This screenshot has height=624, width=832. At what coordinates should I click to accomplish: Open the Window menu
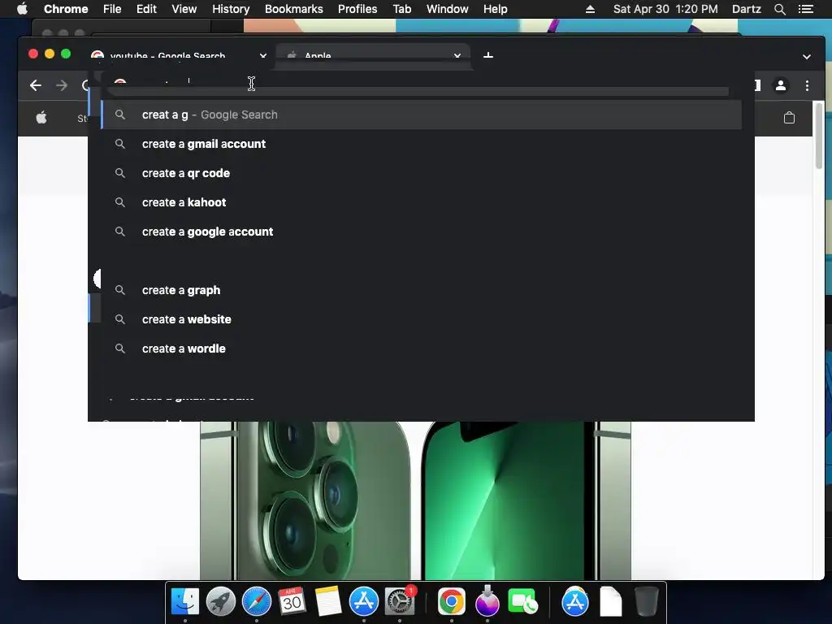pyautogui.click(x=448, y=9)
